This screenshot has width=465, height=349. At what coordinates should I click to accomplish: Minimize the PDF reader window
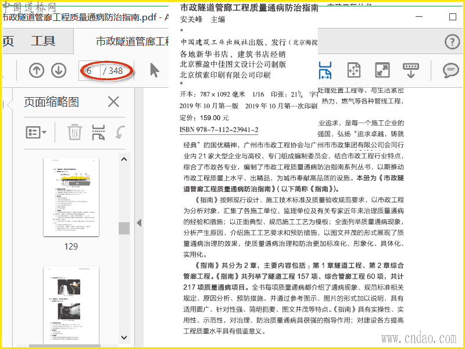[x=419, y=17]
